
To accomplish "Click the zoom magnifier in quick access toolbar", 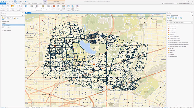I will 17,1.
